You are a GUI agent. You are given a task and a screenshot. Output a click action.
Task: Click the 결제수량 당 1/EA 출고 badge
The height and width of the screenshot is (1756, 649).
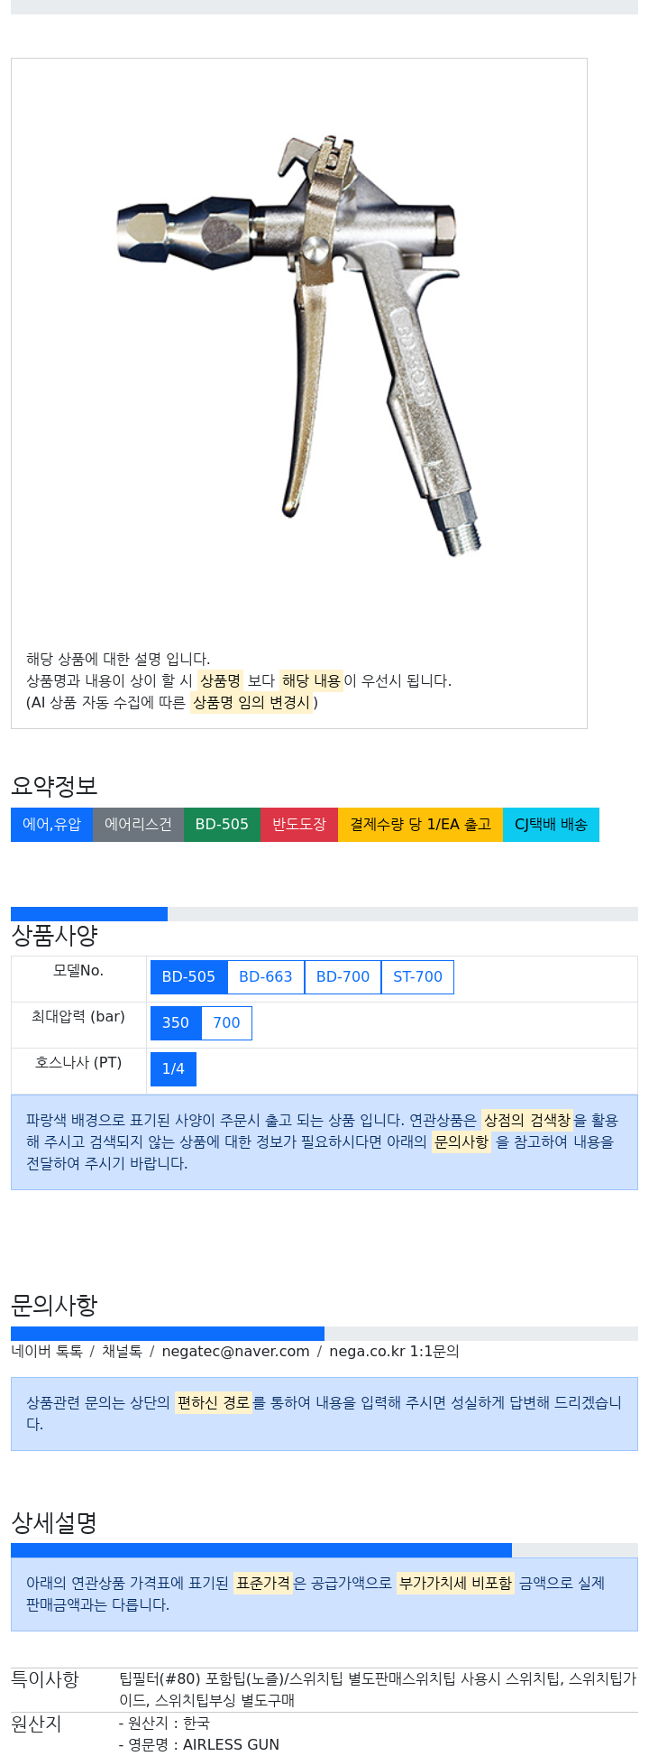click(x=420, y=825)
